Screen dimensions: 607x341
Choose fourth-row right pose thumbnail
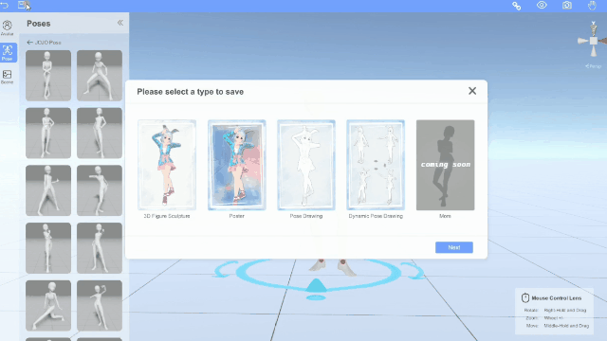tap(100, 248)
